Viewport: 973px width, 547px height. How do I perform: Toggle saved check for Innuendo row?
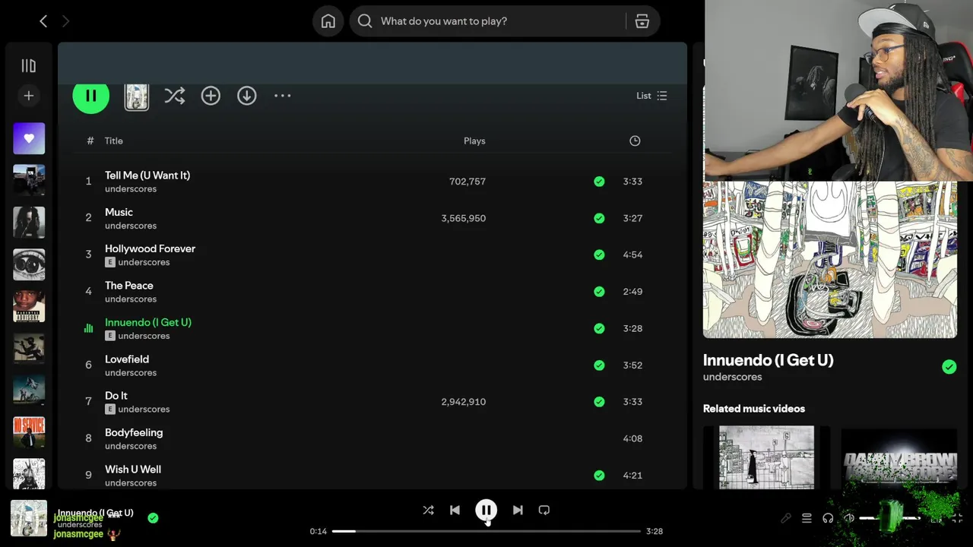pos(599,328)
